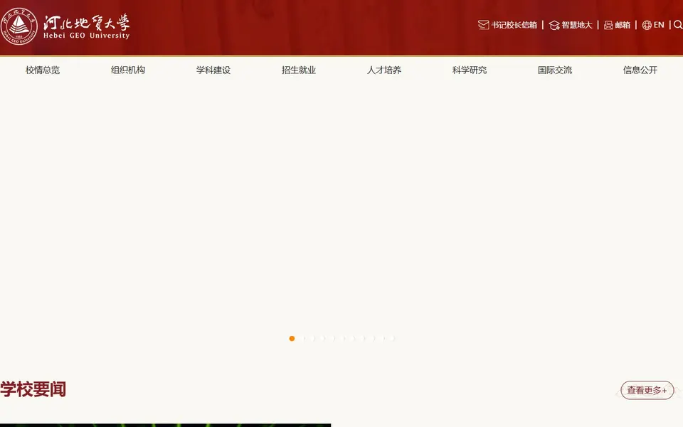The height and width of the screenshot is (427, 683).
Task: Open the 科学研究 menu
Action: [470, 70]
